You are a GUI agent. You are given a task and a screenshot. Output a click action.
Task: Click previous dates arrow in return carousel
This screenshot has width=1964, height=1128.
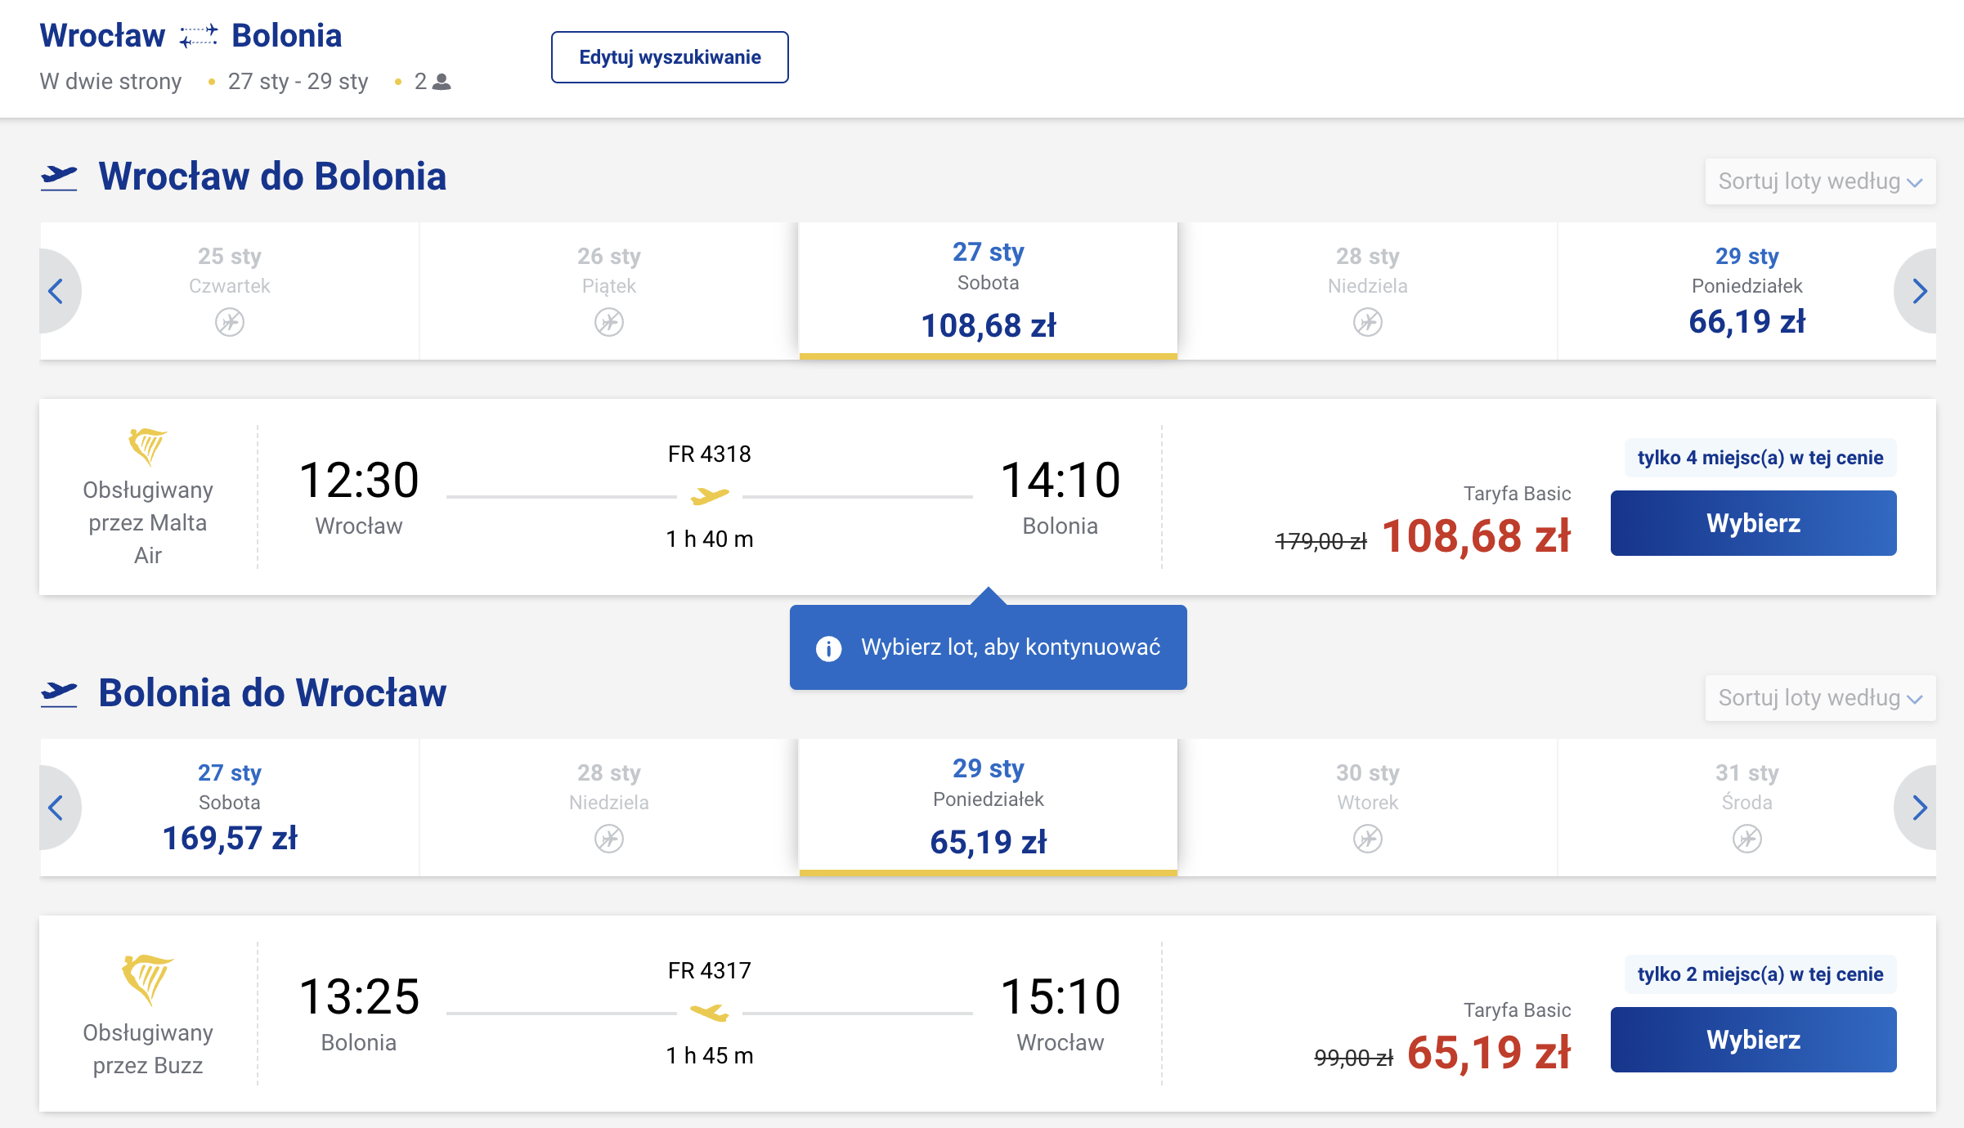[57, 808]
